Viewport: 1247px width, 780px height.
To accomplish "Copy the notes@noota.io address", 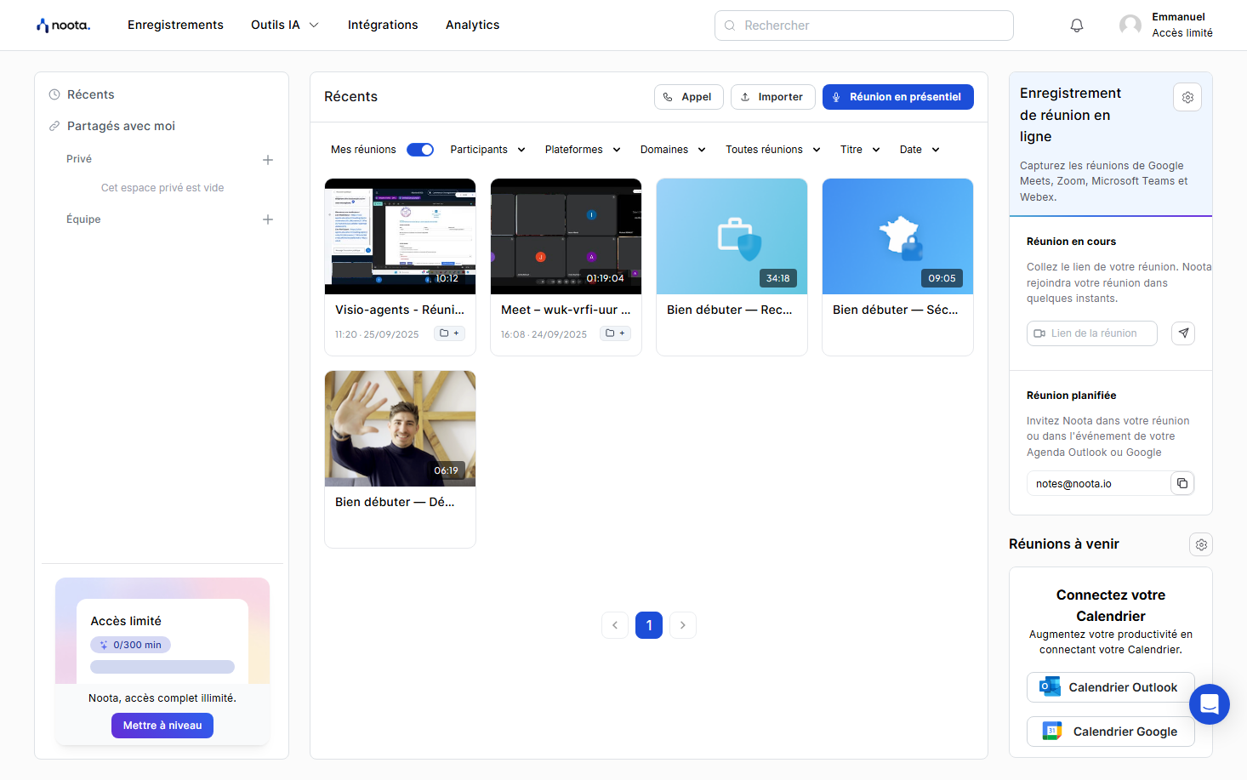I will tap(1182, 483).
